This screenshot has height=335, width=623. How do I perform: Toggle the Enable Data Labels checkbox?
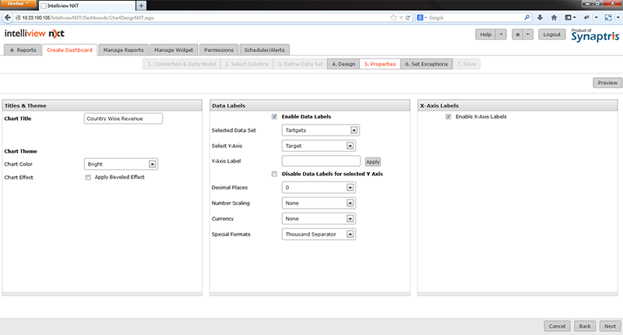[274, 117]
